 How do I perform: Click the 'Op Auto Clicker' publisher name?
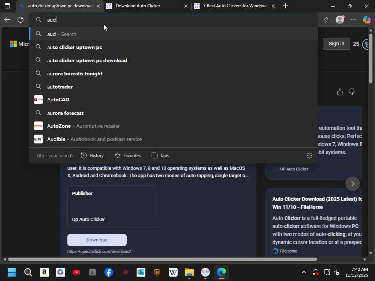point(89,220)
